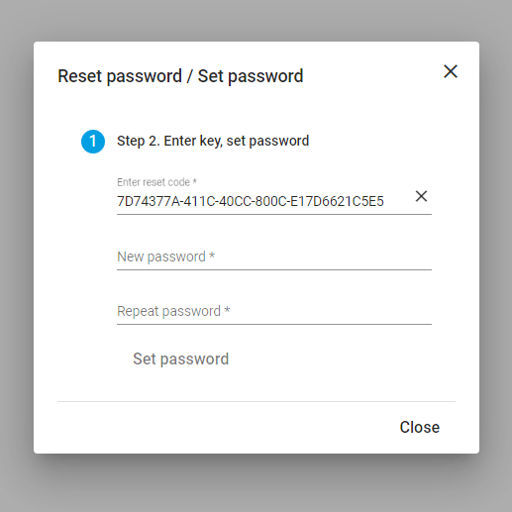Click the divider line above the Close button
The height and width of the screenshot is (512, 512).
[x=256, y=401]
